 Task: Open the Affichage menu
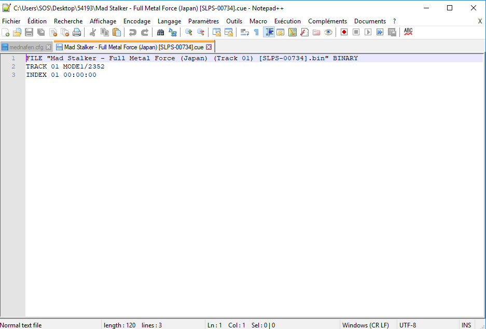pos(103,21)
